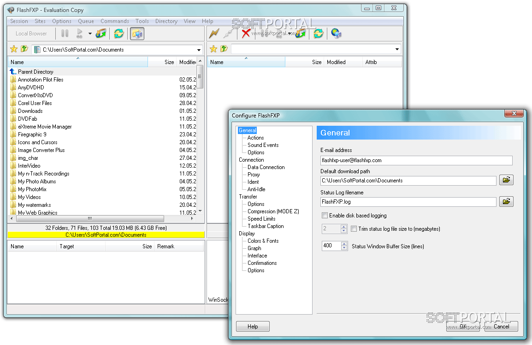
Task: Open the View menu
Action: point(189,21)
